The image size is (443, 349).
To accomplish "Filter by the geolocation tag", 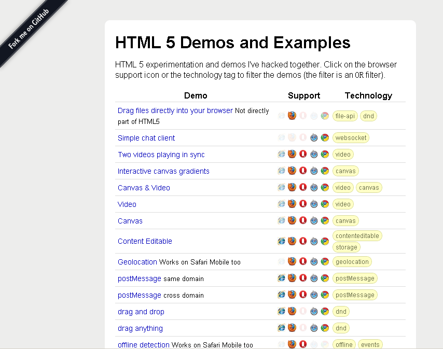I will click(352, 262).
